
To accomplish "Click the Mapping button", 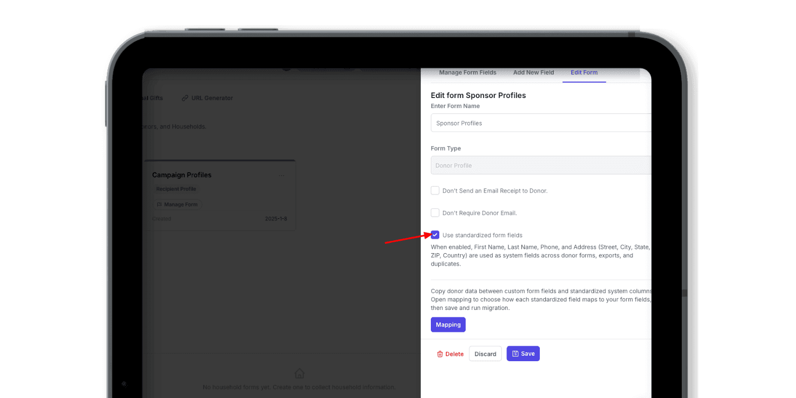I will coord(448,324).
